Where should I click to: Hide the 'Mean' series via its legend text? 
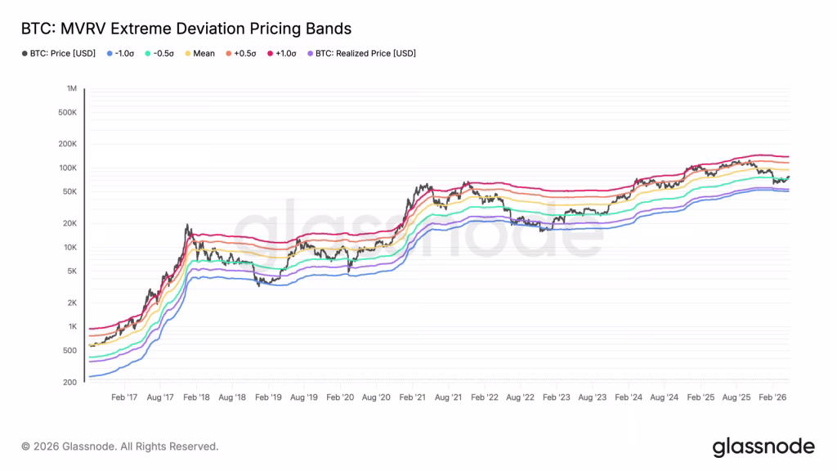click(x=204, y=54)
